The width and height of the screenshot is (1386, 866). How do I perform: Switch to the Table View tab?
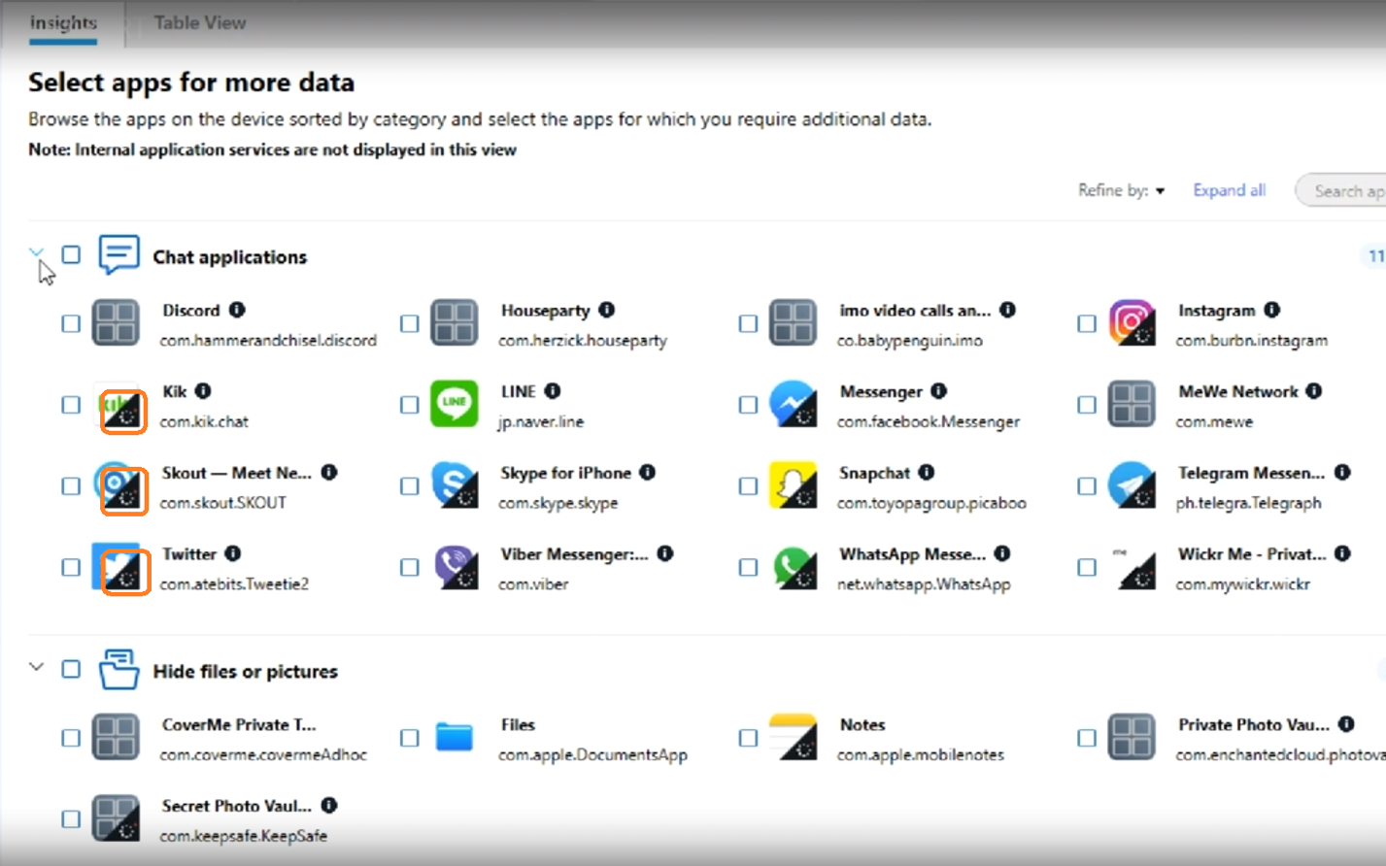[199, 22]
